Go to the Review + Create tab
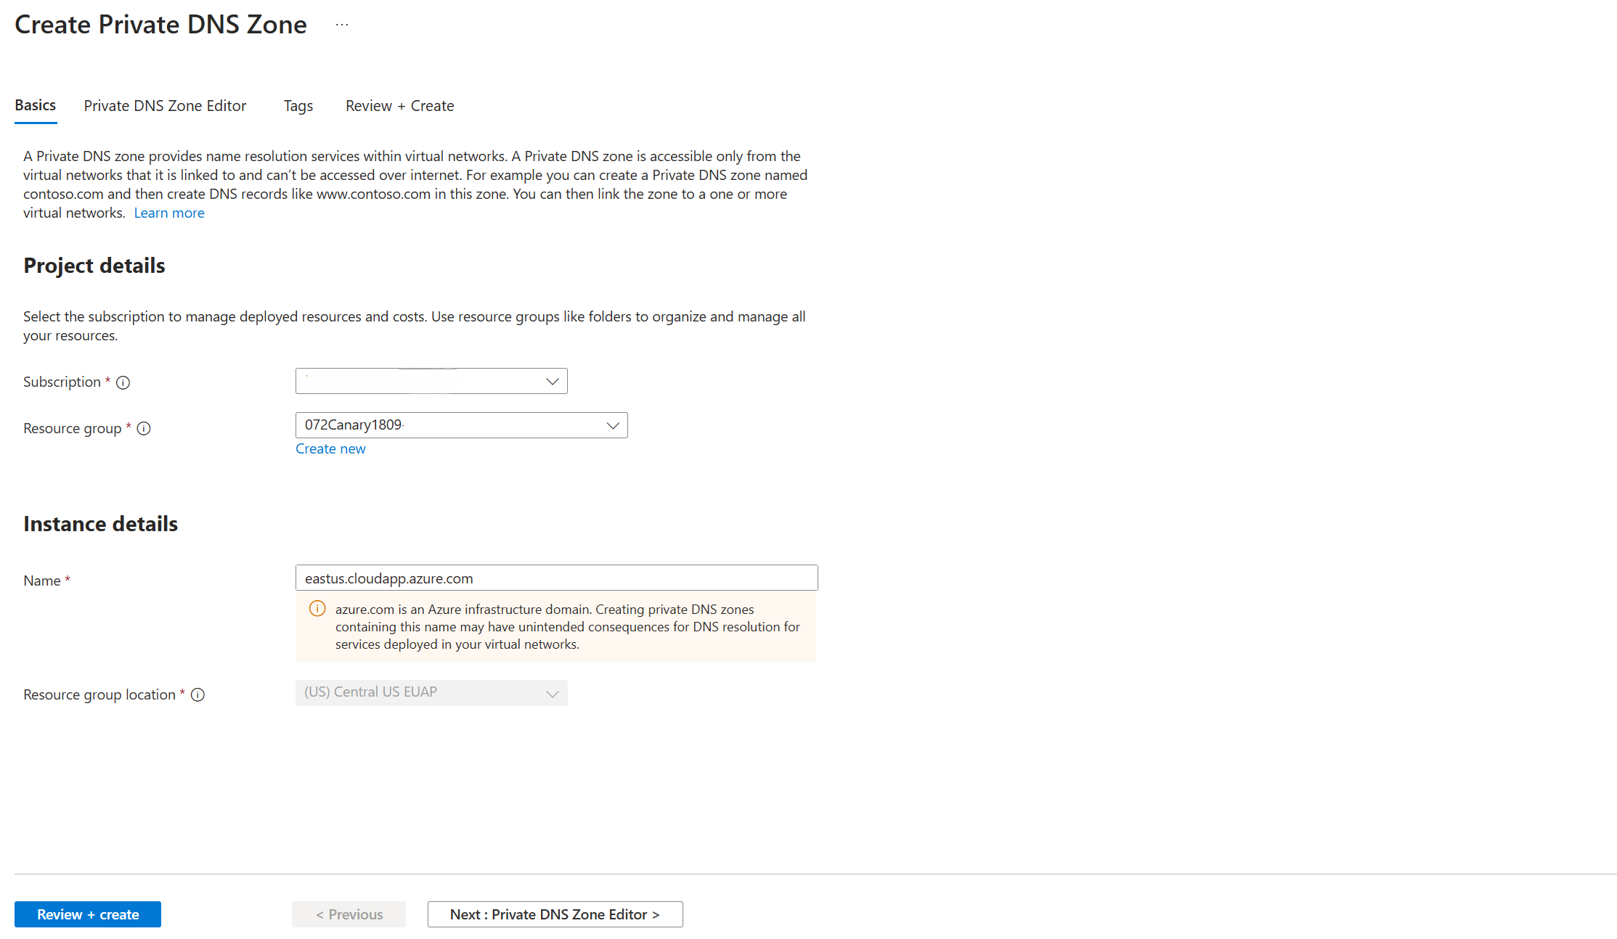The image size is (1617, 939). click(x=400, y=106)
